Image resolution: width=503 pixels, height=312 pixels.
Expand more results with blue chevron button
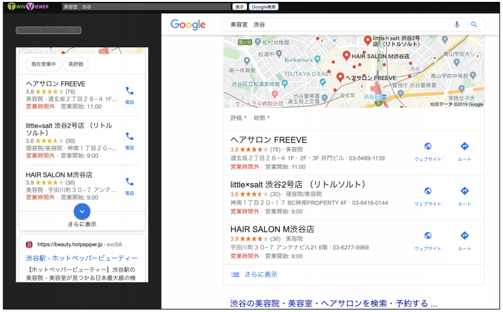click(x=82, y=212)
